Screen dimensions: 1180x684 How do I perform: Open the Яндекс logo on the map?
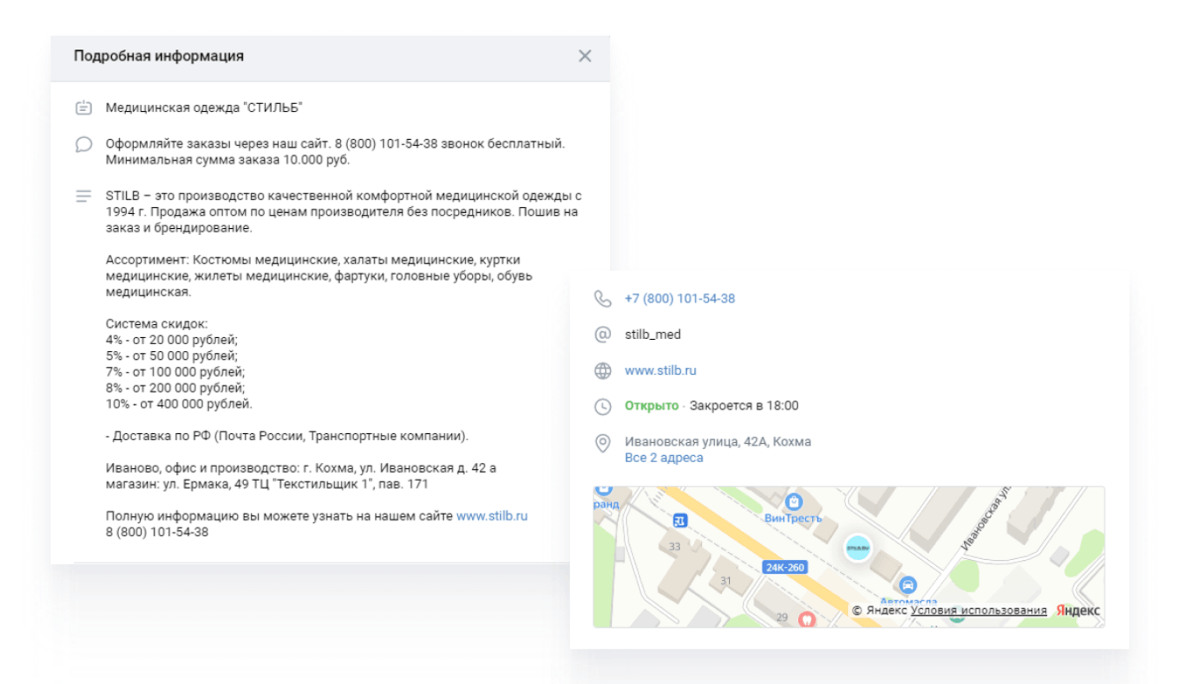coord(1078,611)
